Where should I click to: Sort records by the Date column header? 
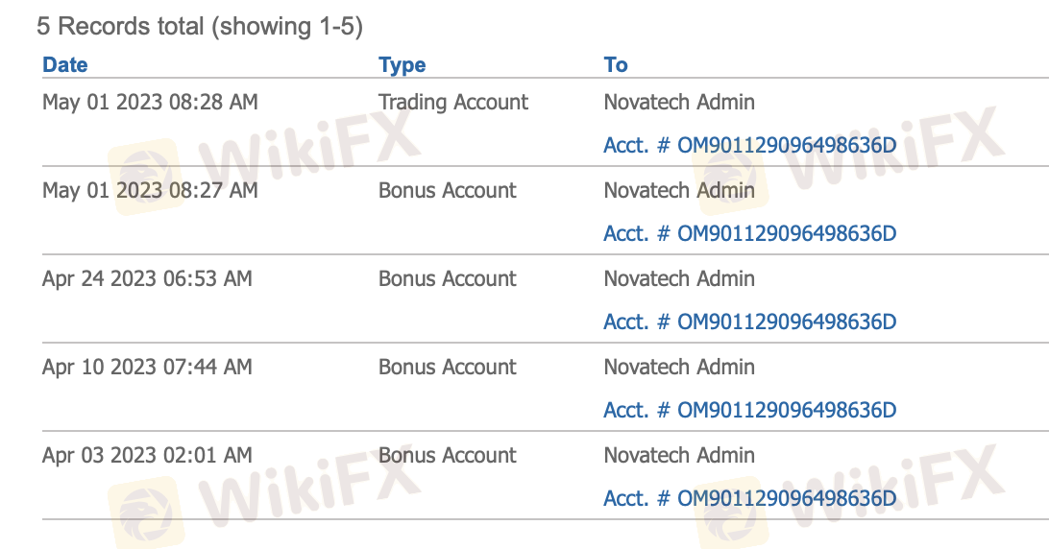64,65
